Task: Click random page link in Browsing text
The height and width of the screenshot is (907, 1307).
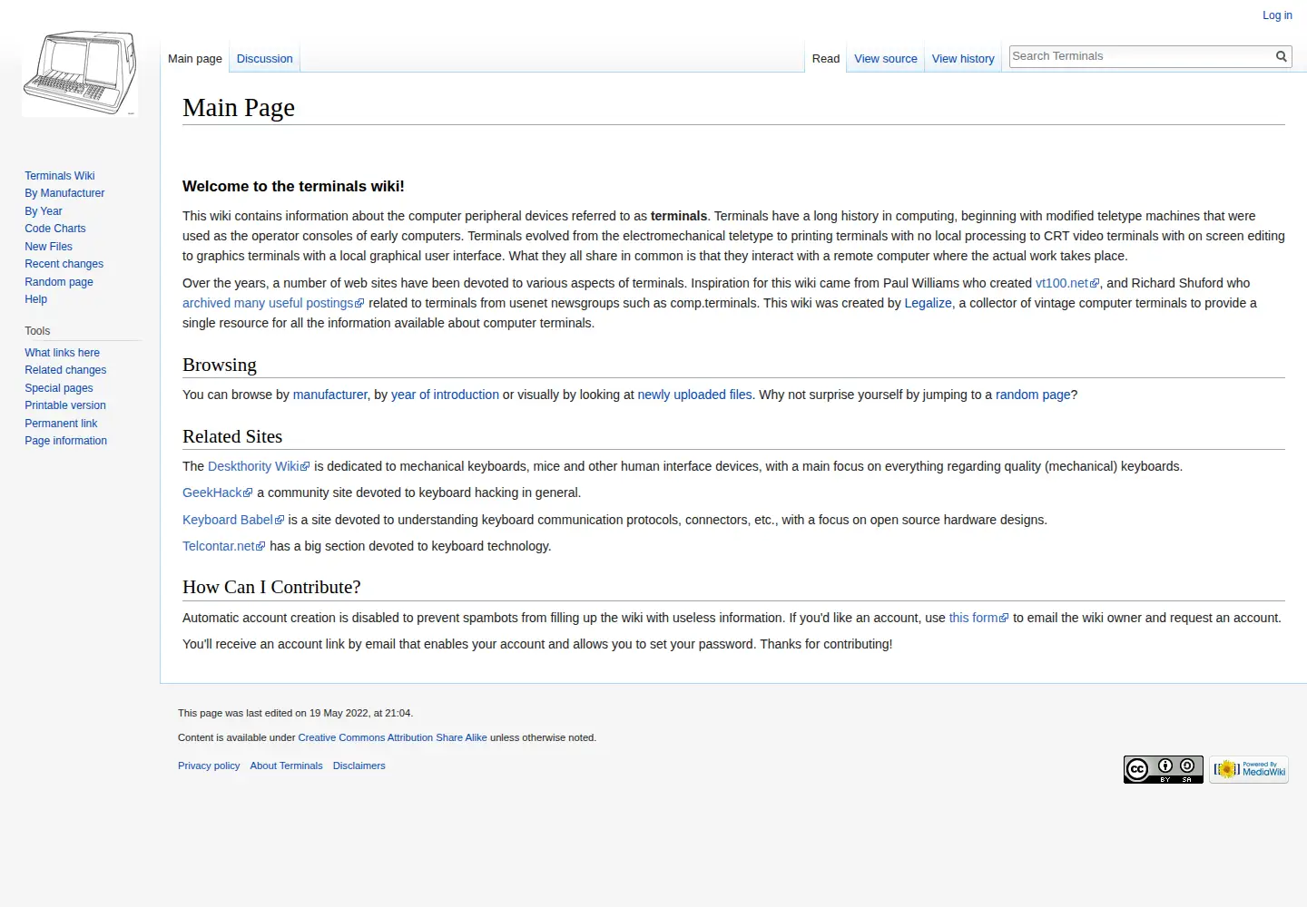Action: click(x=1033, y=395)
